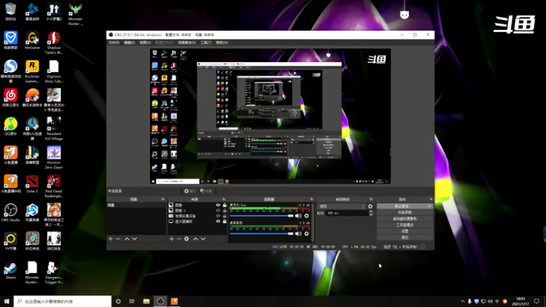Undock the Audio Mixer panel via header icon
This screenshot has height=307, width=546.
[312, 199]
